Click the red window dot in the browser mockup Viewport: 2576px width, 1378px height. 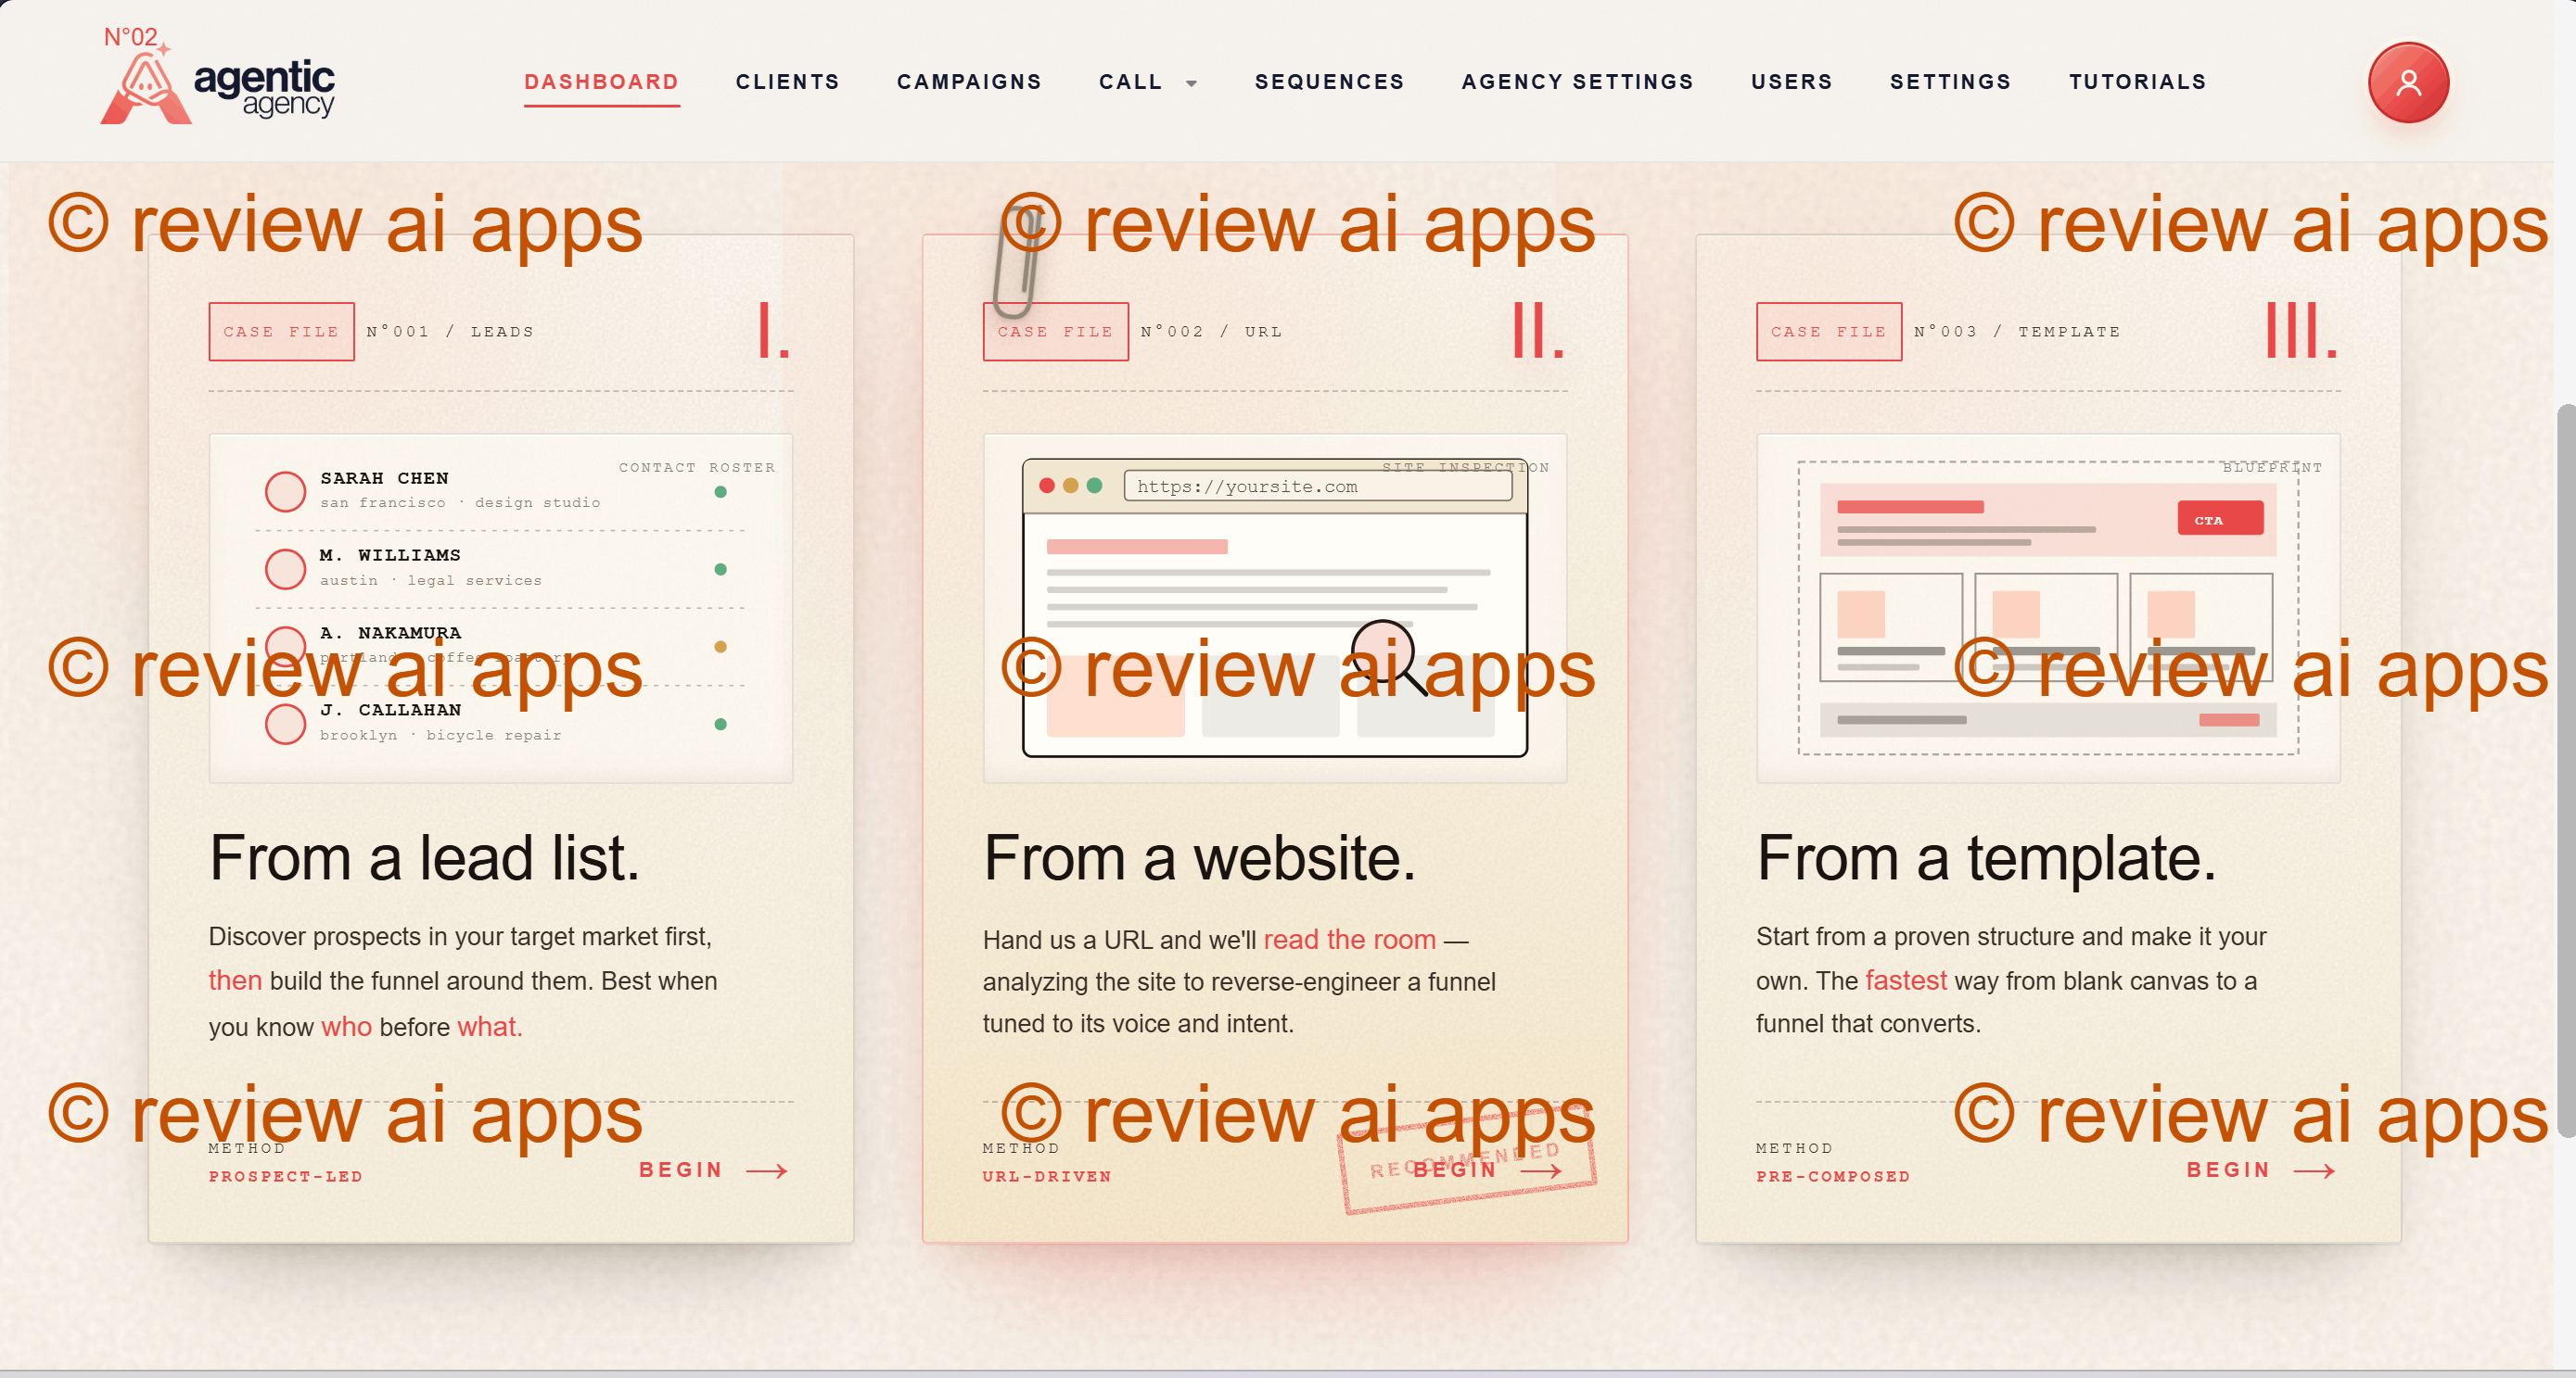1047,486
